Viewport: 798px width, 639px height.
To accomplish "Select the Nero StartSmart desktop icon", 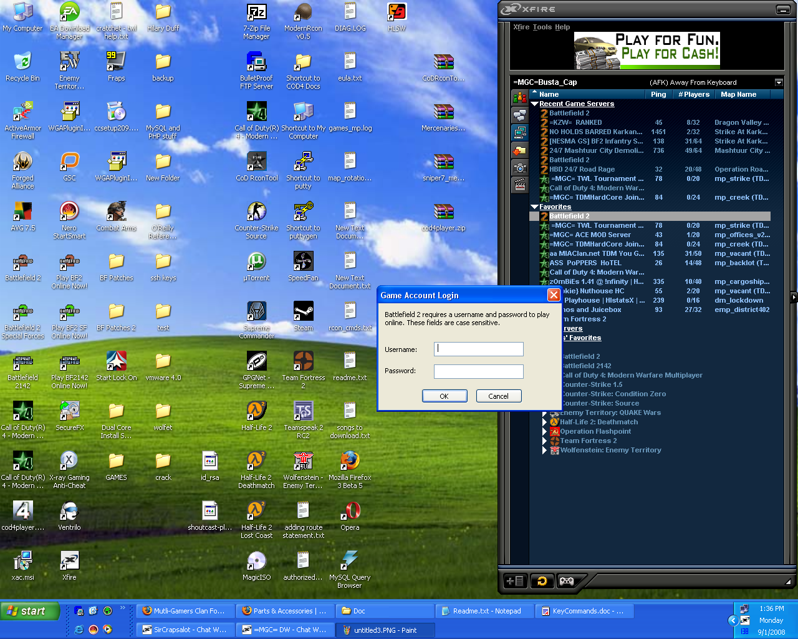I will coord(69,220).
